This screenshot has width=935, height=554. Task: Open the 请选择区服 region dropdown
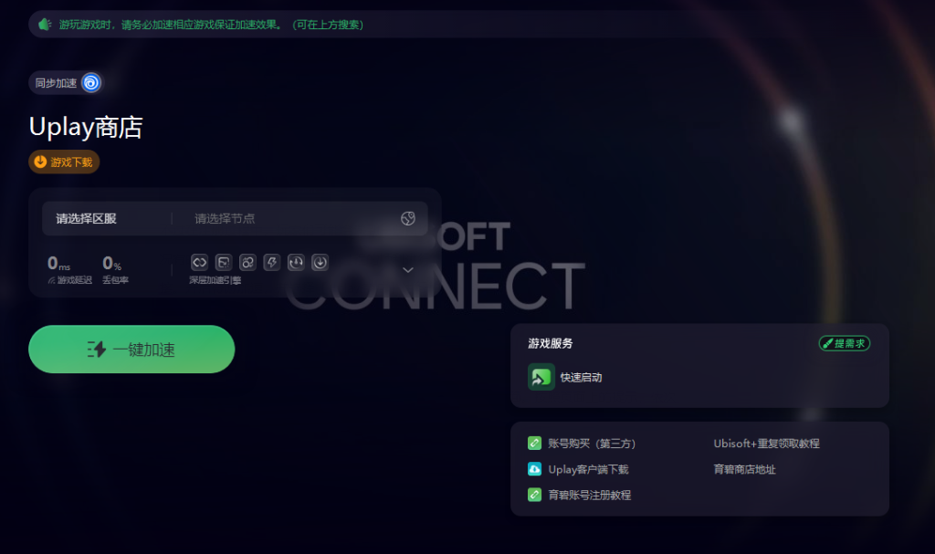106,219
